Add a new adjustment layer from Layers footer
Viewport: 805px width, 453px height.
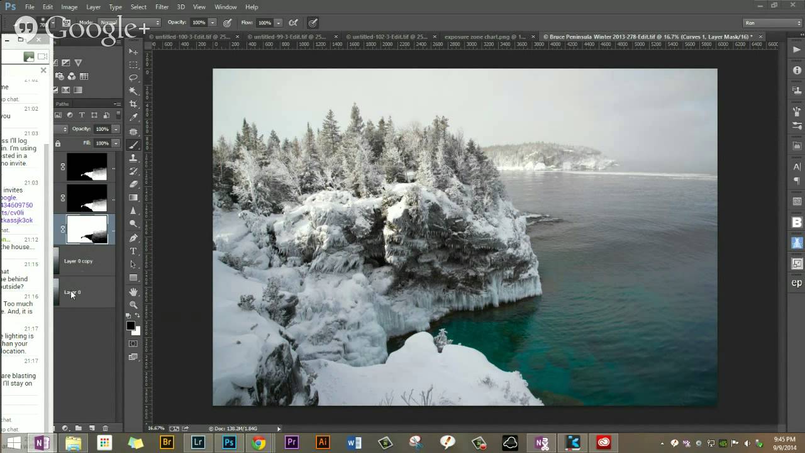click(65, 428)
